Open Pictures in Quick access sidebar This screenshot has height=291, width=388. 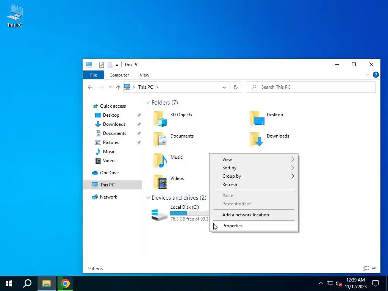pyautogui.click(x=111, y=142)
